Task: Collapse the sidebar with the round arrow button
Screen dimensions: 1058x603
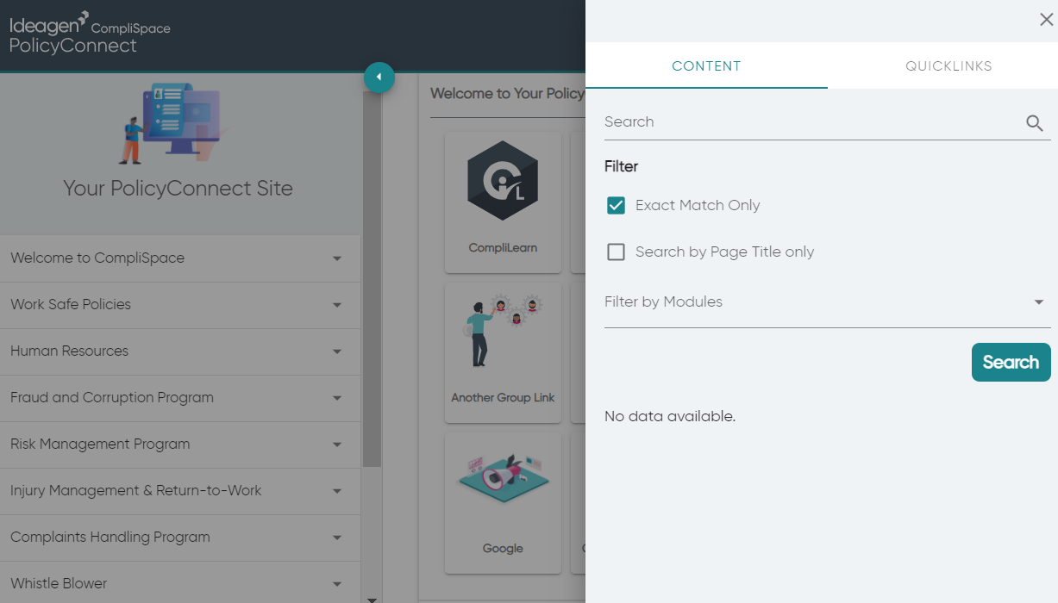Action: (379, 78)
